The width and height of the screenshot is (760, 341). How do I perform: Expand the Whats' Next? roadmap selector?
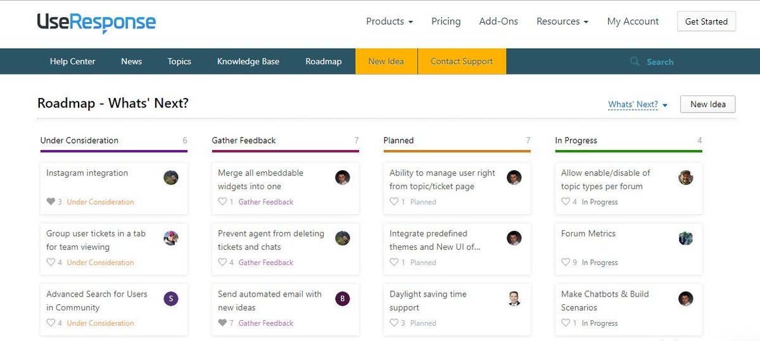coord(638,104)
